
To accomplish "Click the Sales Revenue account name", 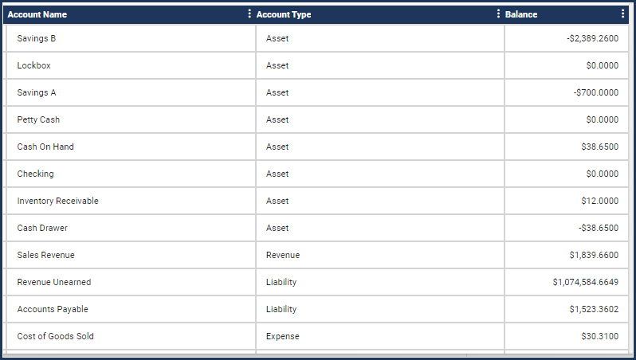I will 46,255.
